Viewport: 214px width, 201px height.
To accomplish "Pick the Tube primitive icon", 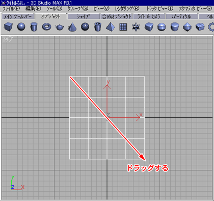I will click(98, 27).
